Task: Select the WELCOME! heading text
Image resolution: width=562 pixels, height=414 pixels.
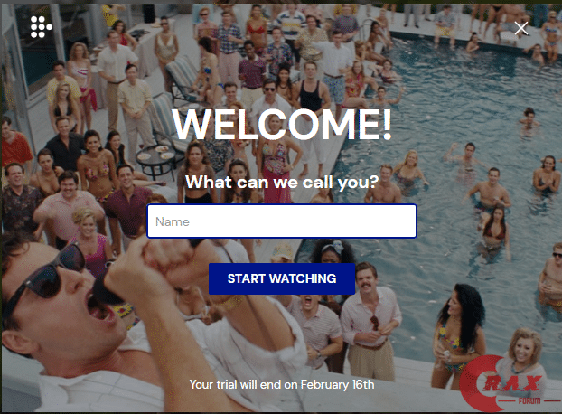Action: pos(282,124)
